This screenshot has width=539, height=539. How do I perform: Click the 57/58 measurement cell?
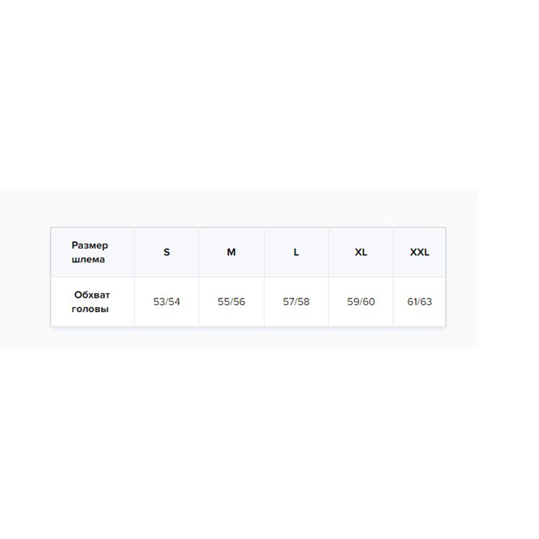pos(296,302)
